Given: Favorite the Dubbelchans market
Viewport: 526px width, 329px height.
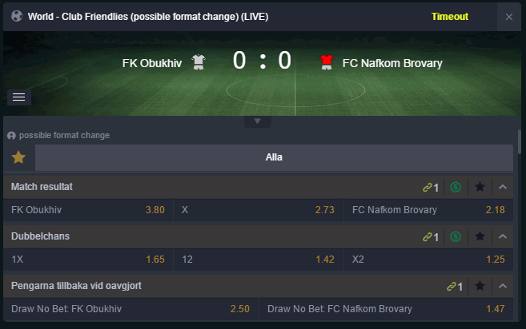Looking at the screenshot, I should [x=480, y=236].
